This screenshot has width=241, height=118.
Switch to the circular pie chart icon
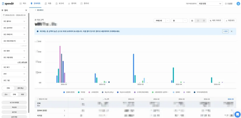point(204,21)
